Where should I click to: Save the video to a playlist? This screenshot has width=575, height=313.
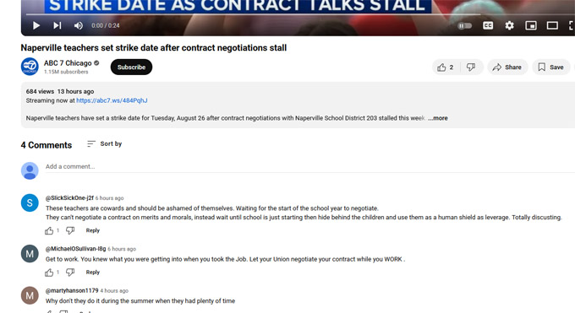coord(550,67)
